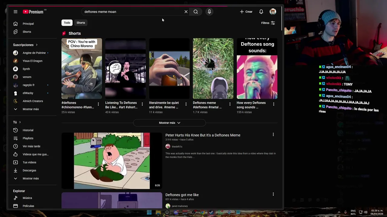This screenshot has width=387, height=217.
Task: Click the elWacky channel avatar
Action: point(15,93)
